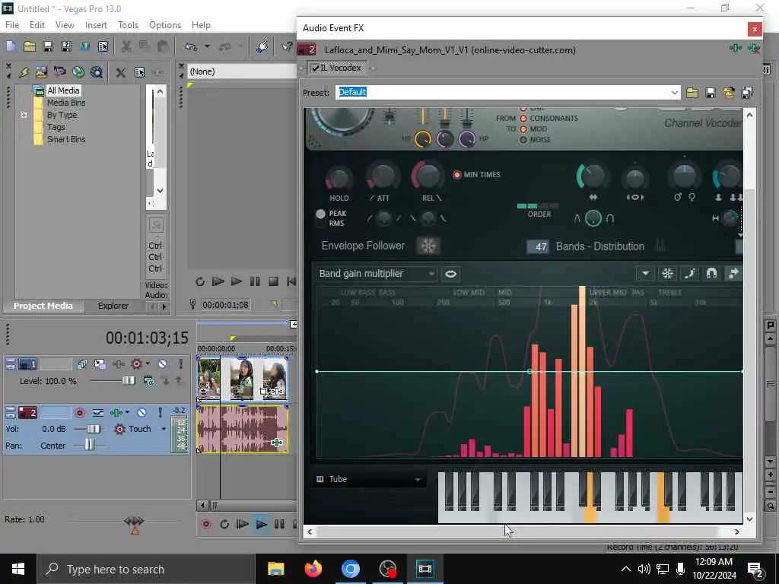The width and height of the screenshot is (779, 584).
Task: Click the Search Media Bins magnifier icon
Action: point(97,72)
